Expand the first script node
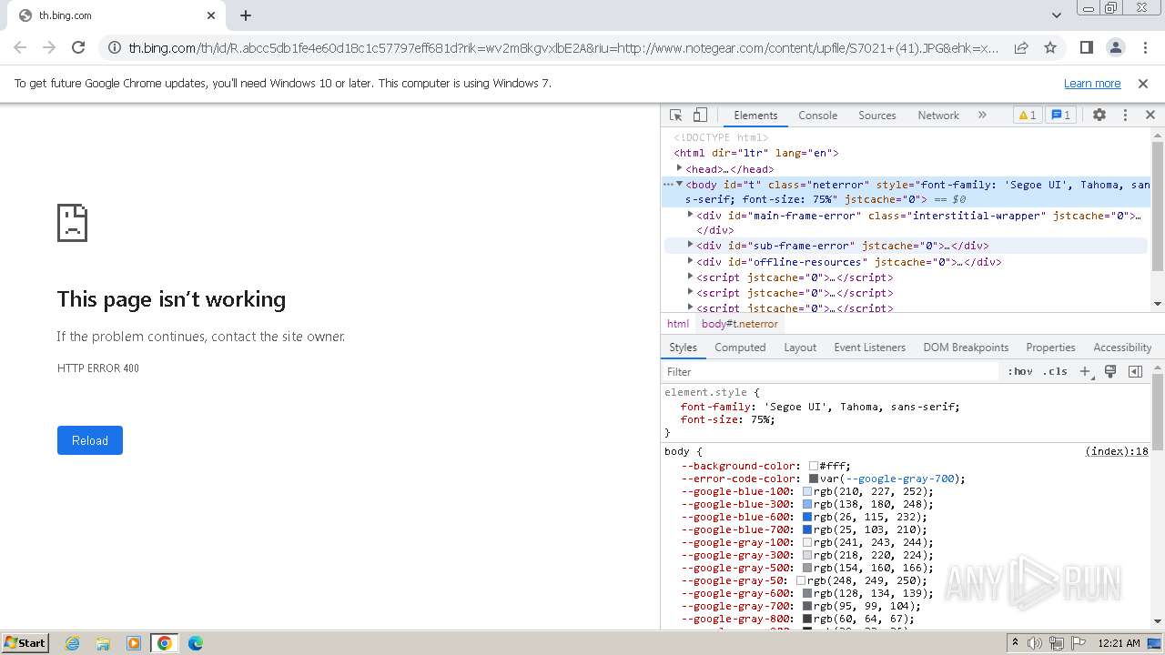This screenshot has height=655, width=1165. pyautogui.click(x=690, y=277)
